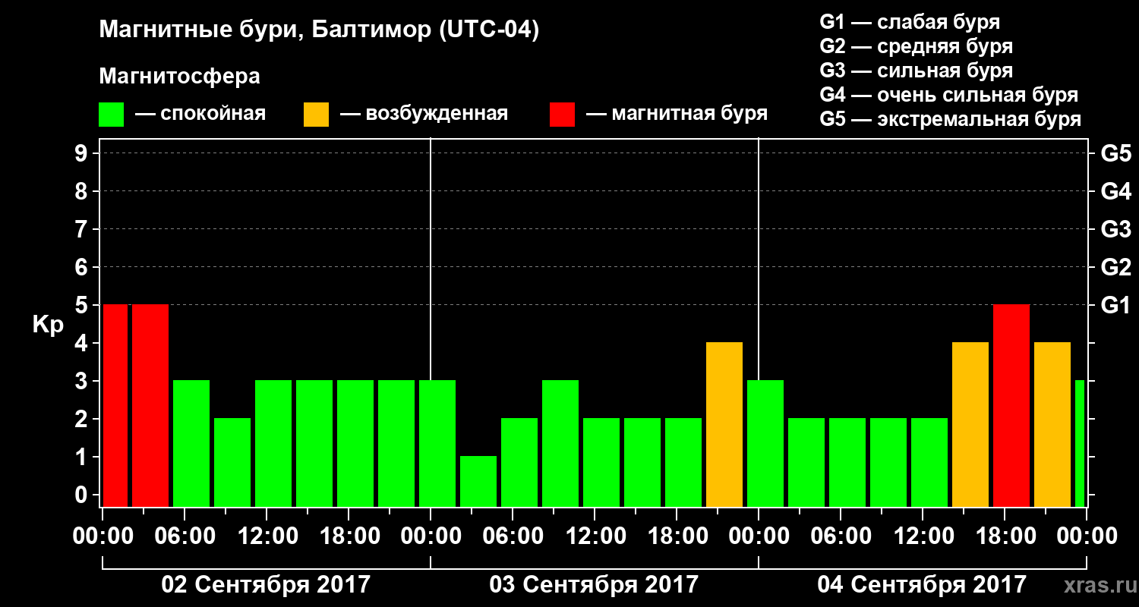Click '06:00' tick label of 04 Сентября
Viewport: 1139px width, 607px height.
(x=841, y=536)
